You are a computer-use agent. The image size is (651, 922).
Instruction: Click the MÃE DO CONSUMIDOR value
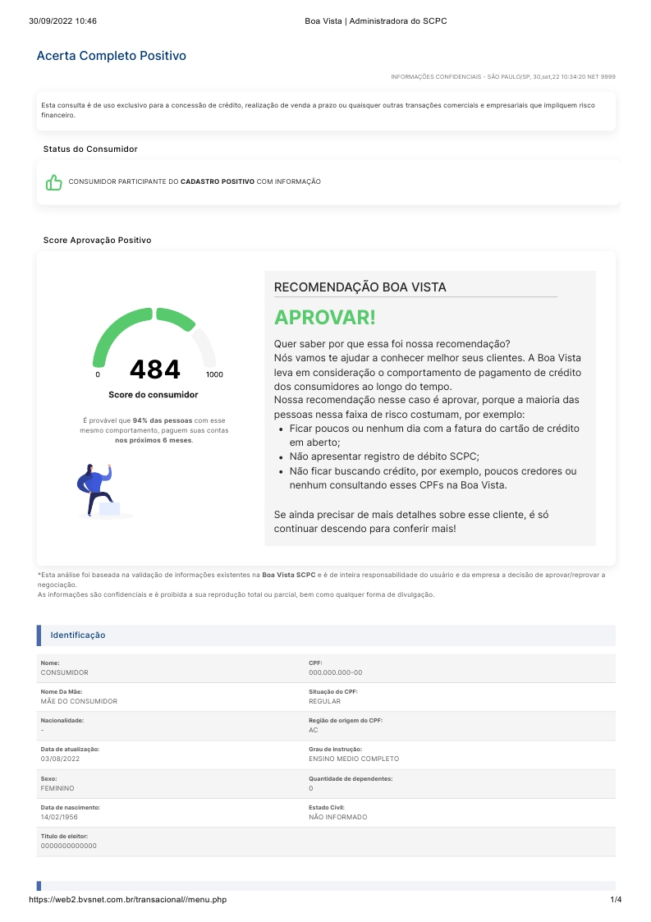click(x=79, y=701)
